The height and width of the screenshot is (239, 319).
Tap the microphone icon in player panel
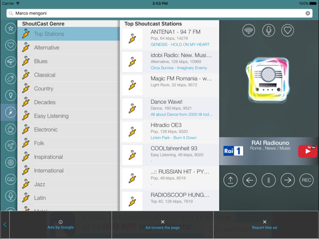pyautogui.click(x=268, y=31)
